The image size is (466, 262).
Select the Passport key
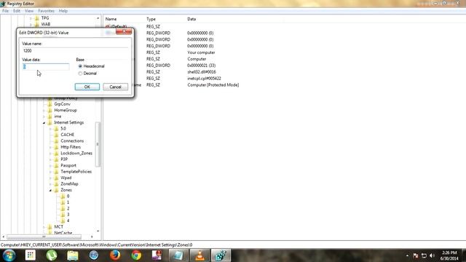68,165
